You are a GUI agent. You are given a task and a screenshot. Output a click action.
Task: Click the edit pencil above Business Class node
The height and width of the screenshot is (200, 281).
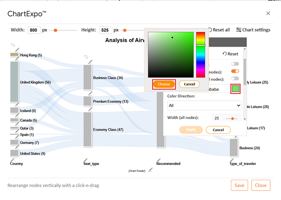[x=90, y=62]
